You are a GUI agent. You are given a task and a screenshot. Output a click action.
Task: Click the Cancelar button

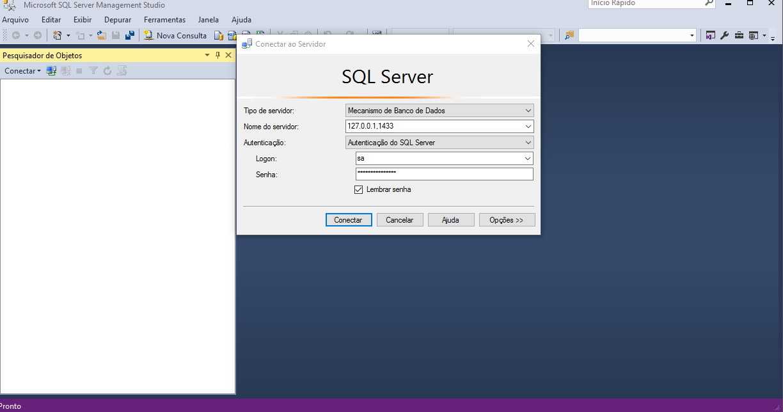point(400,220)
